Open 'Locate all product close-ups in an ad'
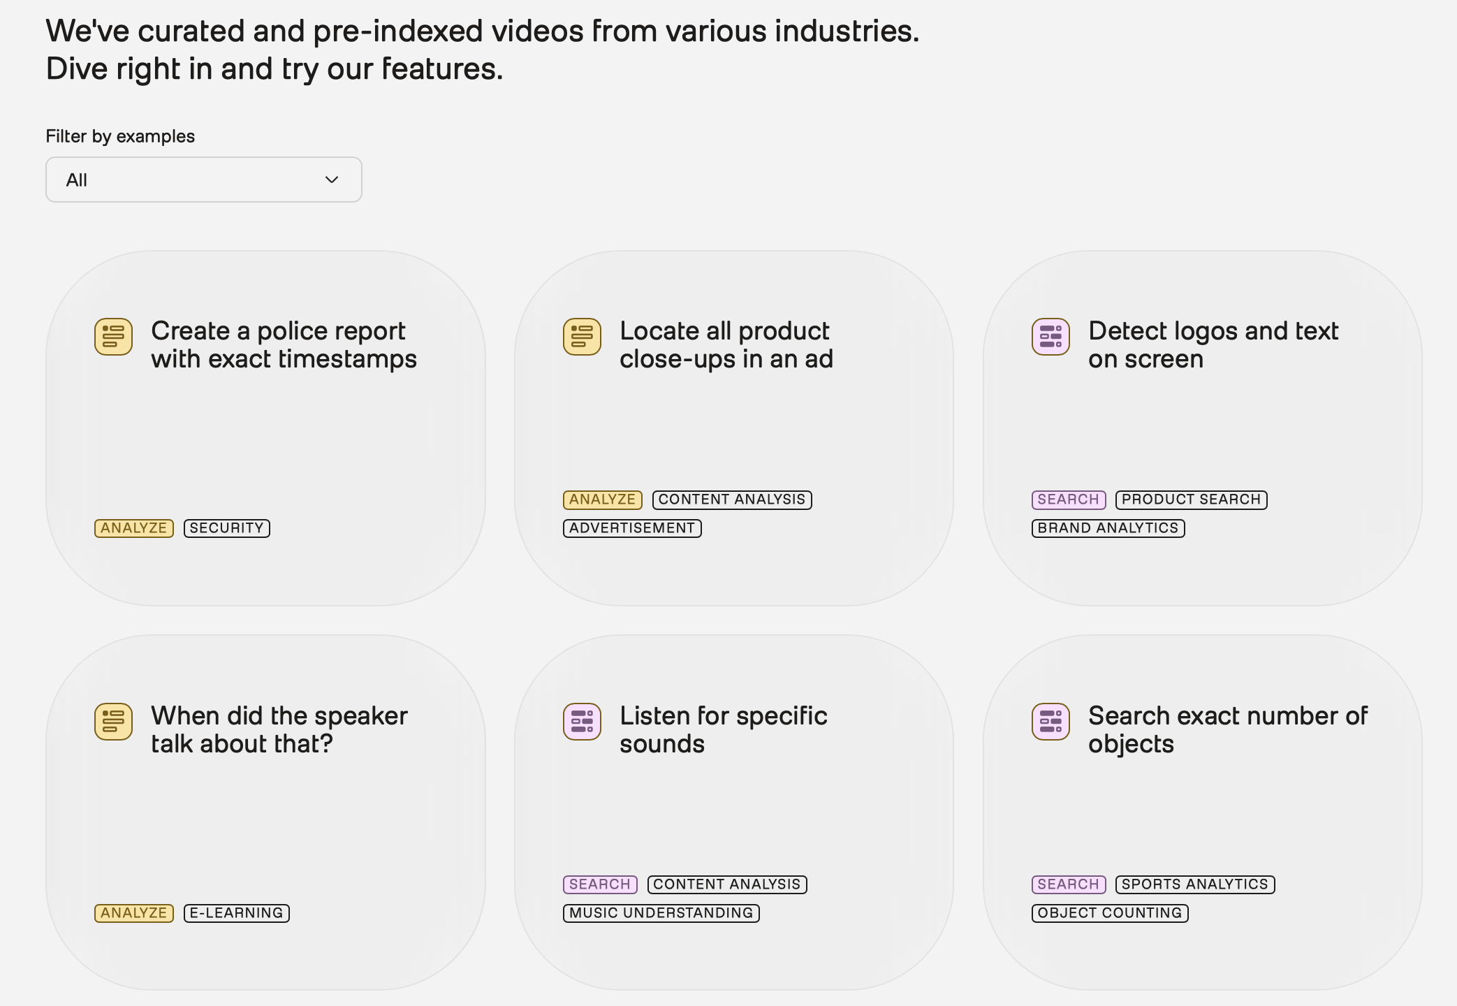The width and height of the screenshot is (1457, 1006). coord(726,344)
